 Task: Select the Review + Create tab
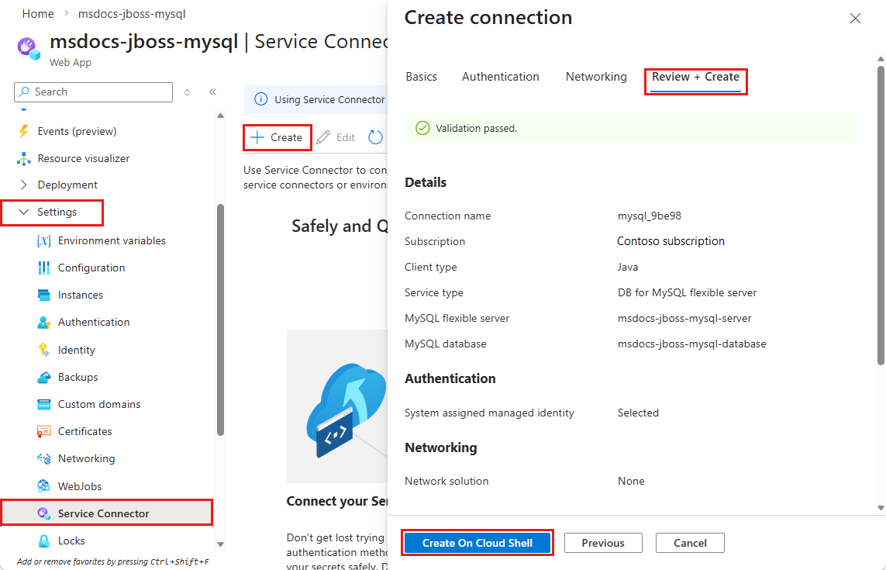(695, 77)
